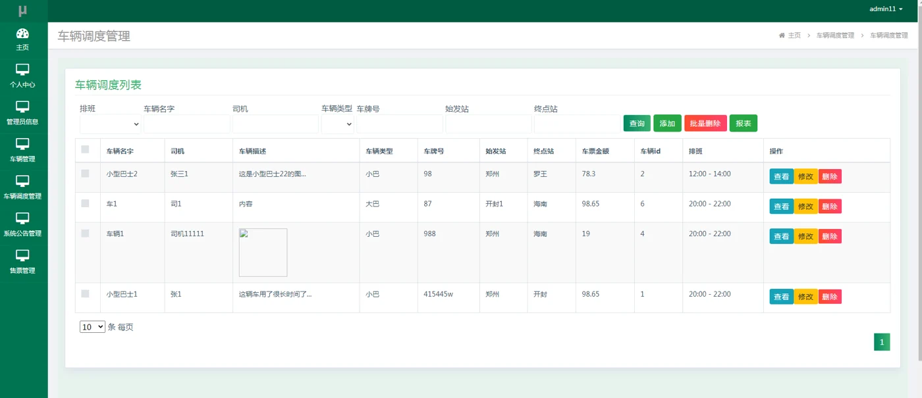Open the 管理员信息 sidebar icon
Screen dimensions: 922x398
pos(22,107)
